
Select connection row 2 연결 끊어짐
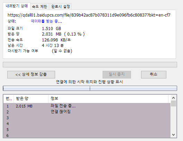pos(87,112)
